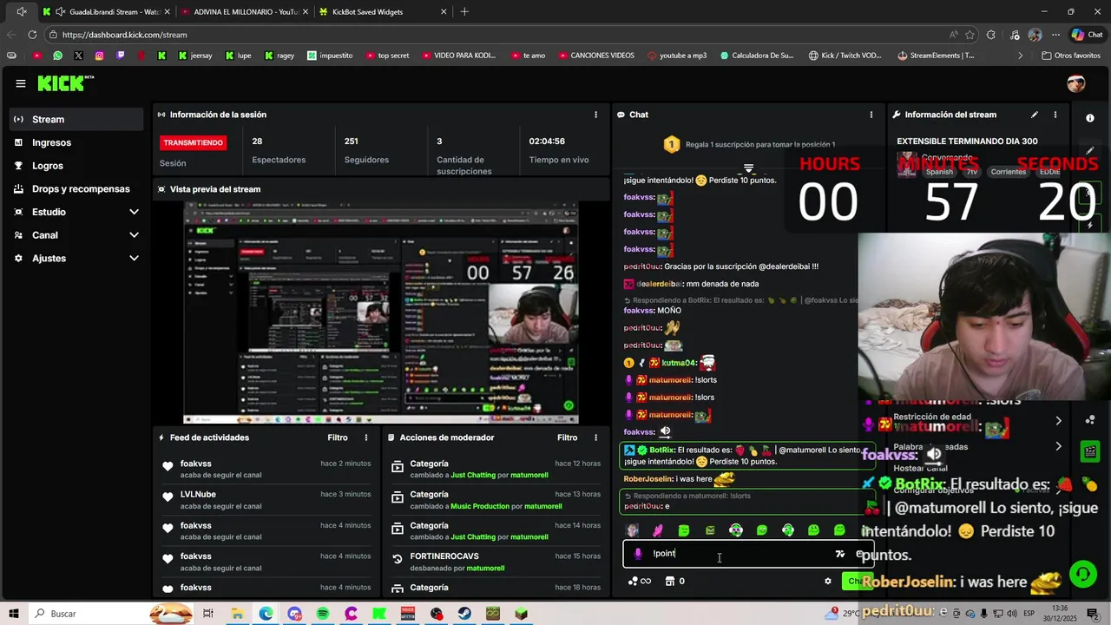1111x625 pixels.
Task: Click the kutma04 username in chat
Action: click(679, 363)
